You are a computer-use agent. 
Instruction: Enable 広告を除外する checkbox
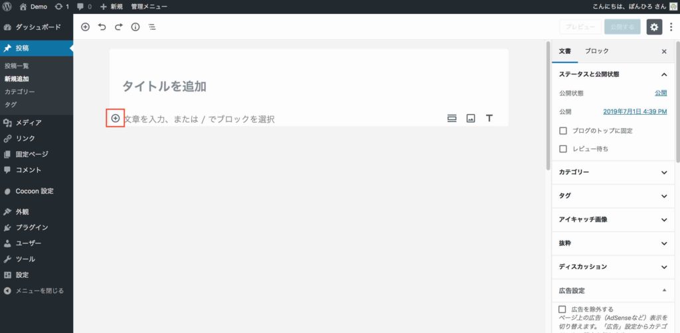562,309
